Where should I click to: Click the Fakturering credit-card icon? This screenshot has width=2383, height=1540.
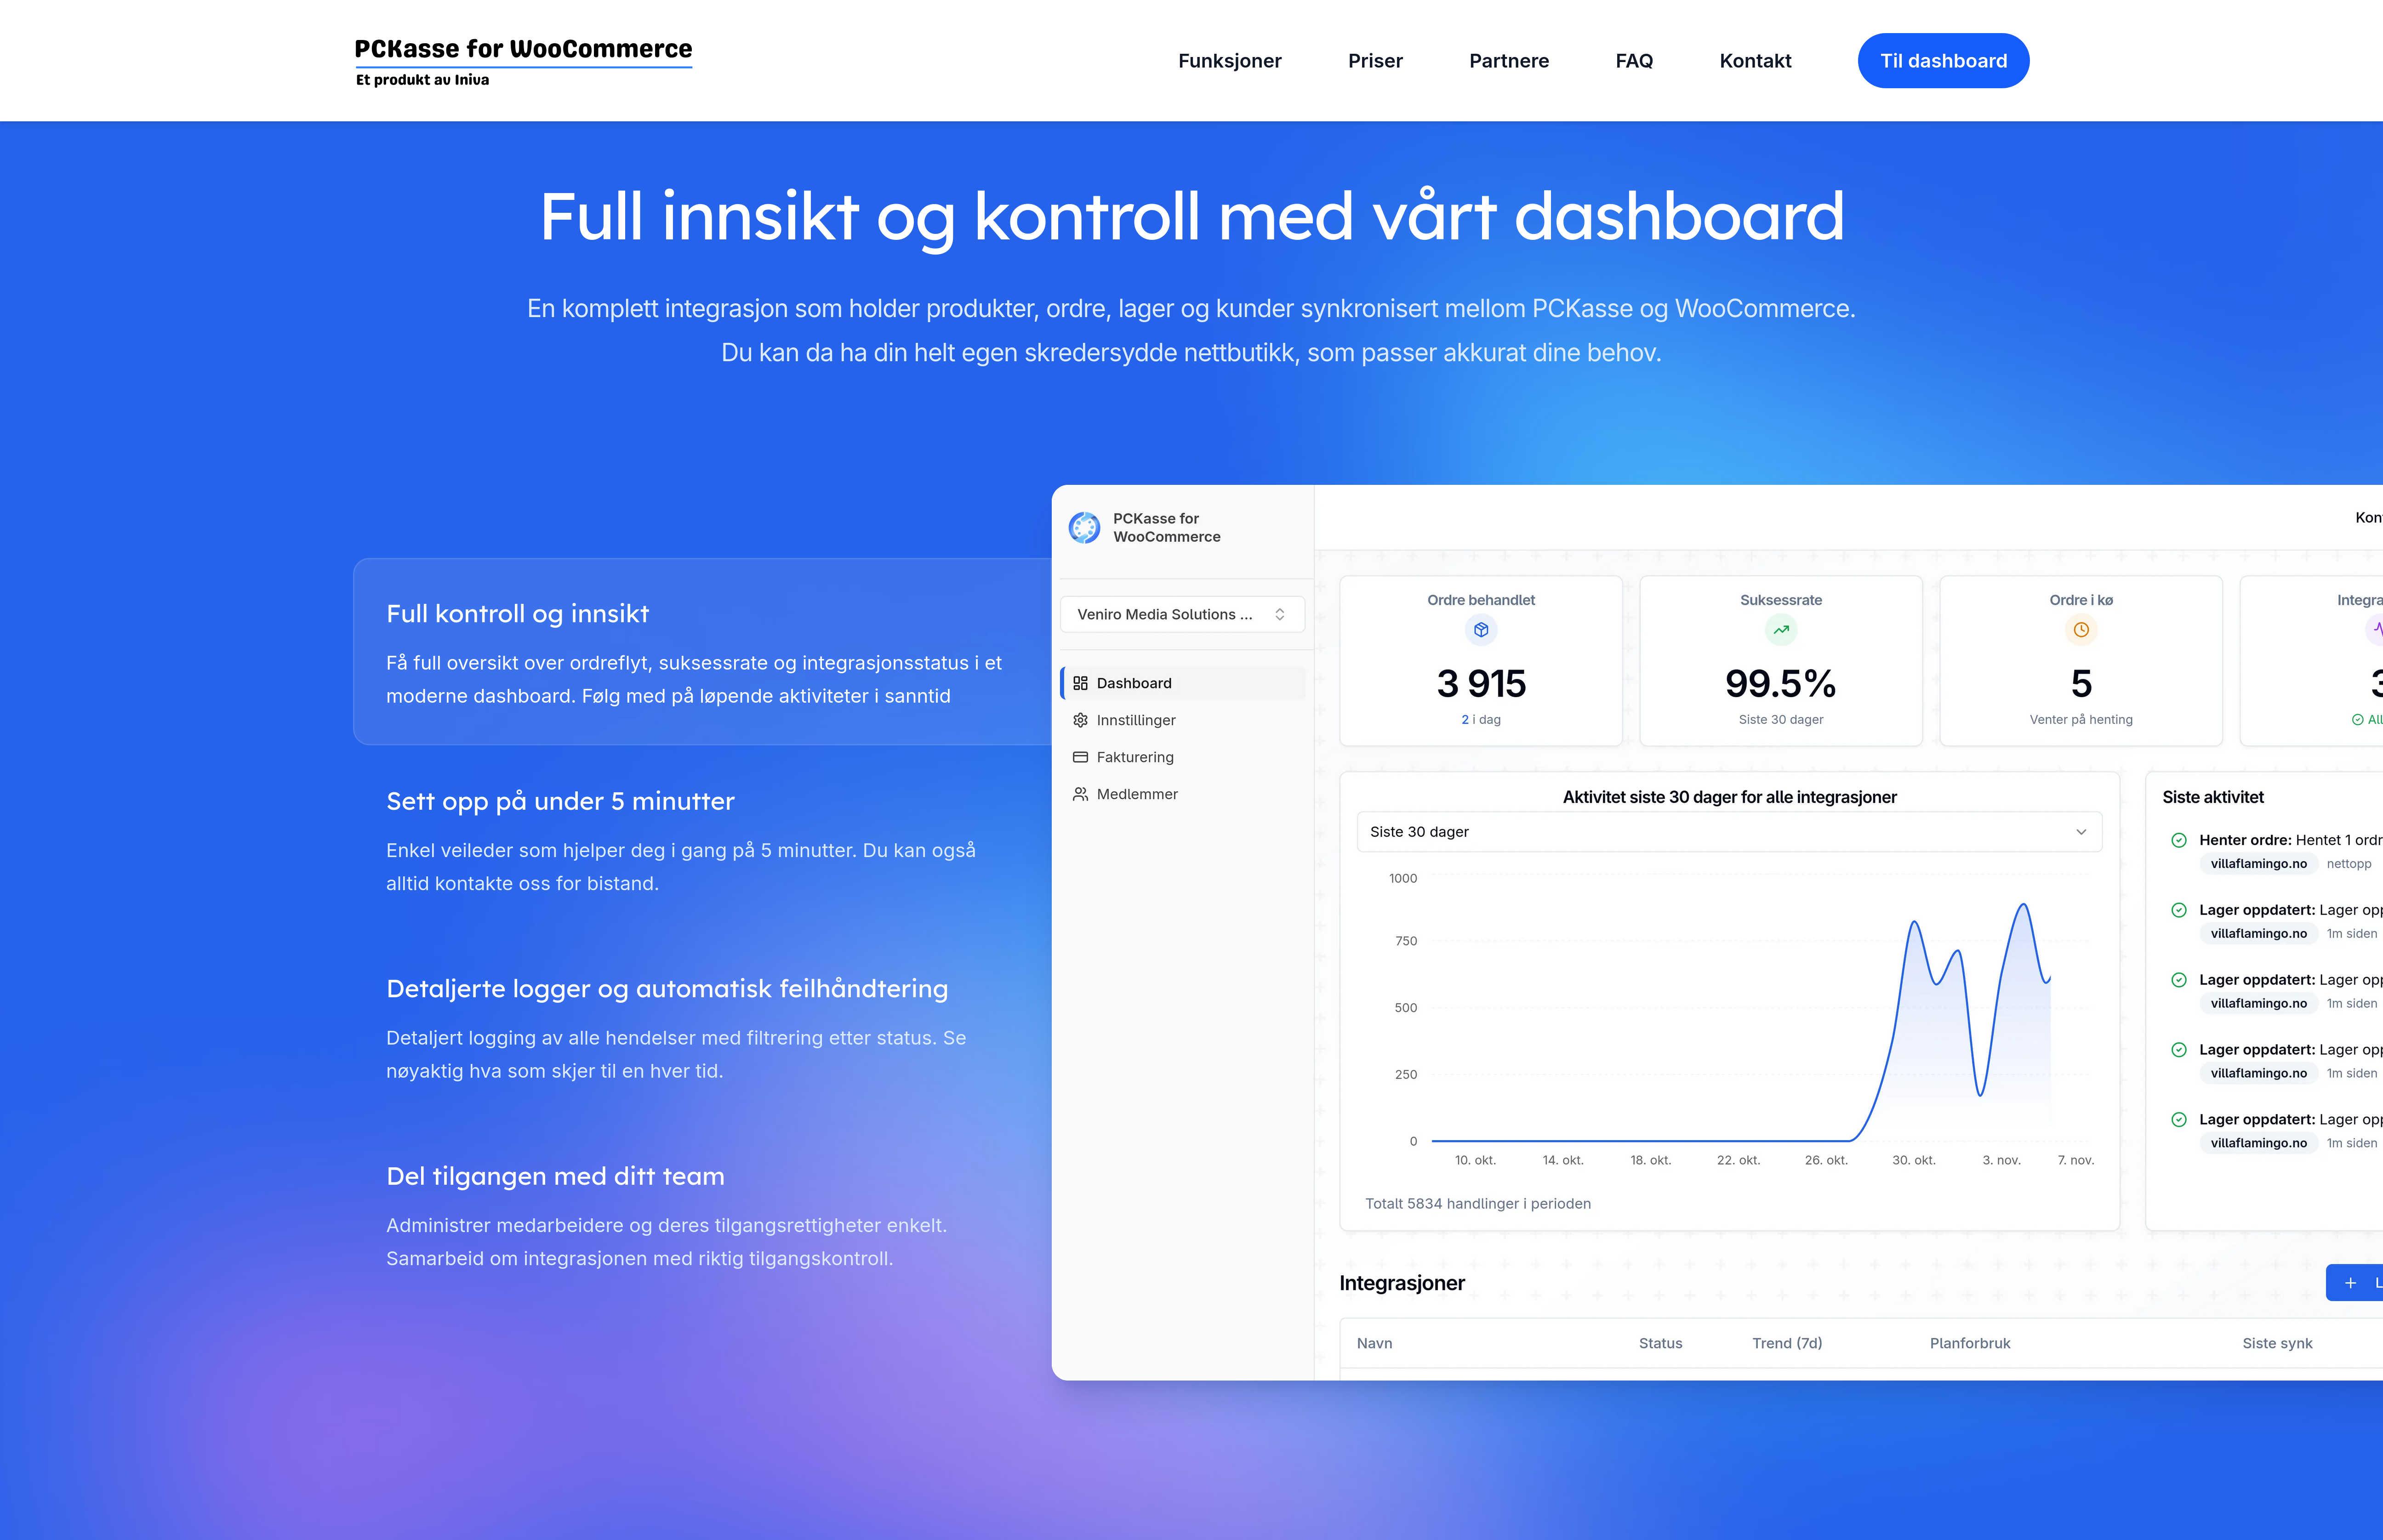[1081, 757]
